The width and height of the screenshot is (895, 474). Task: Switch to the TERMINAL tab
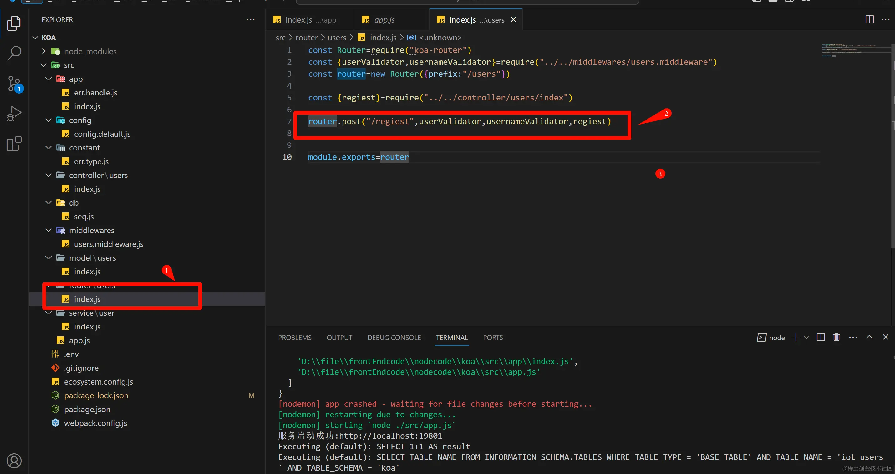(x=452, y=337)
